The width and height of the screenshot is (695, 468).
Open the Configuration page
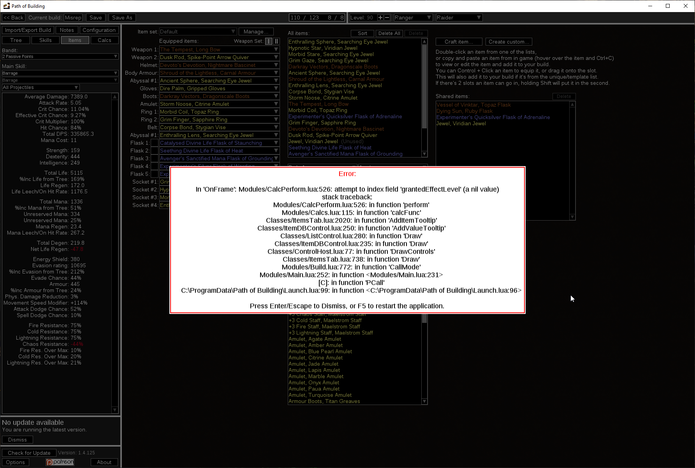pyautogui.click(x=99, y=30)
